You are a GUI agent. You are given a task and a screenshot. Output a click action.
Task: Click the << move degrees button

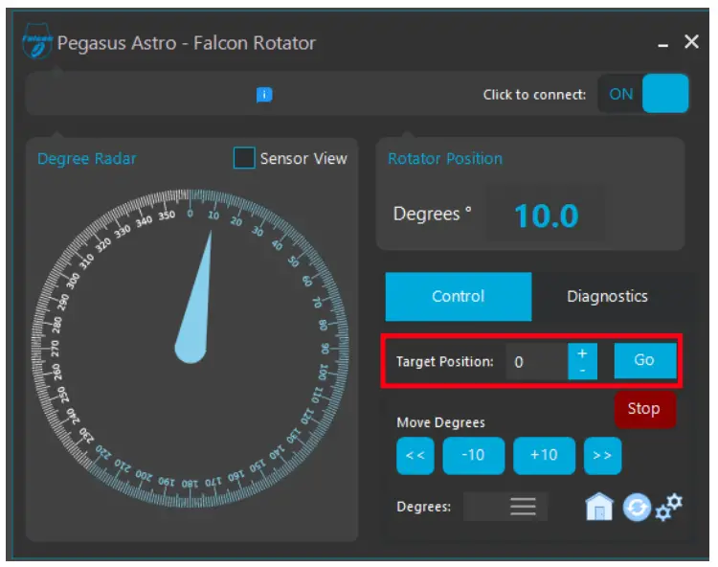(x=415, y=455)
